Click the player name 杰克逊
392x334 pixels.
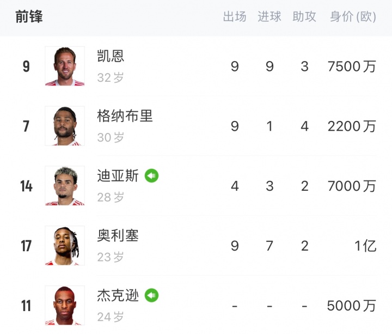[x=118, y=295]
